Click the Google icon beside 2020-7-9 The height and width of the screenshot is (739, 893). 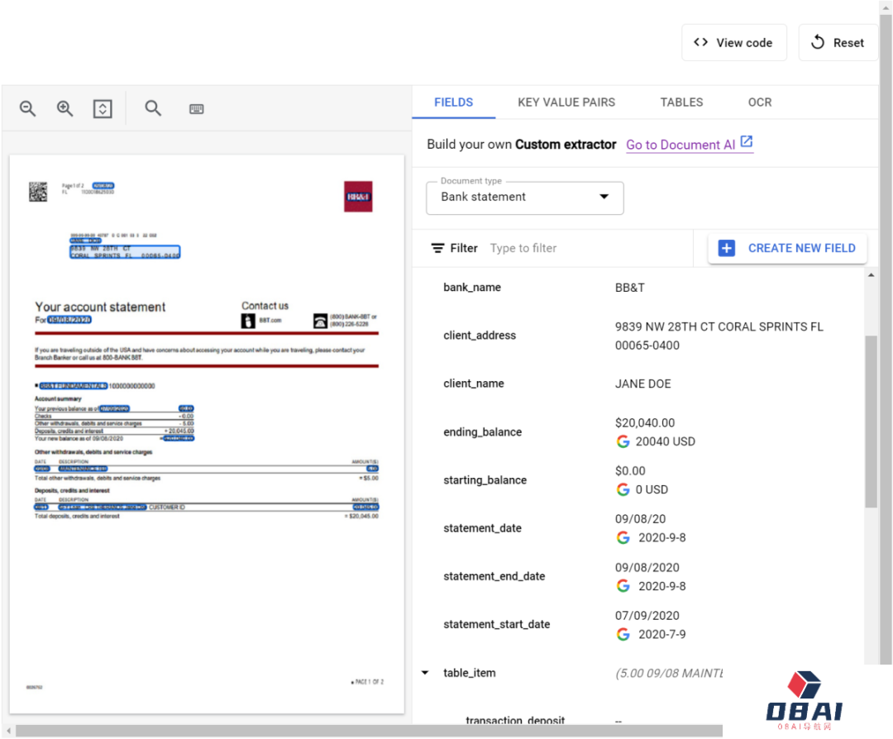click(x=623, y=634)
